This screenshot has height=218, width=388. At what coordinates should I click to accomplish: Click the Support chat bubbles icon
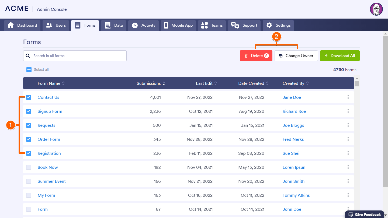(235, 25)
